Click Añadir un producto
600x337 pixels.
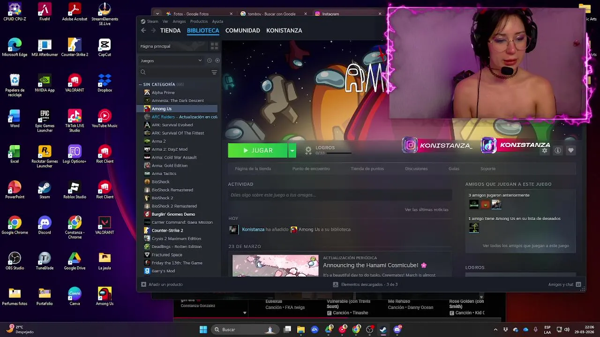pyautogui.click(x=162, y=285)
